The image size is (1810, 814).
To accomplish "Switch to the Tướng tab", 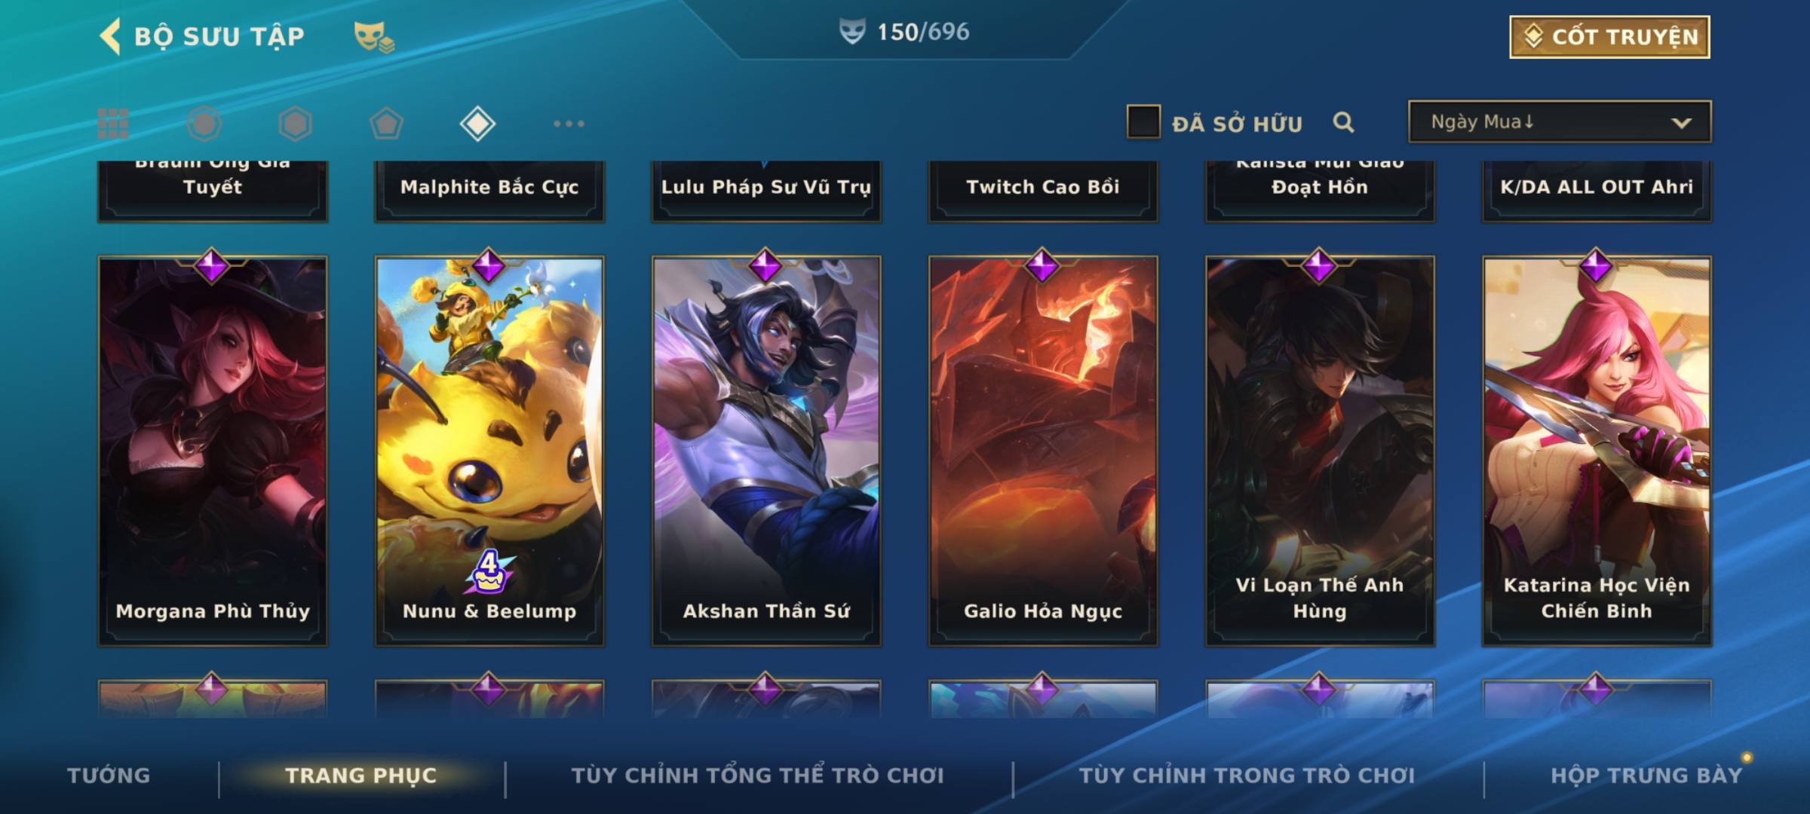I will pos(109,776).
